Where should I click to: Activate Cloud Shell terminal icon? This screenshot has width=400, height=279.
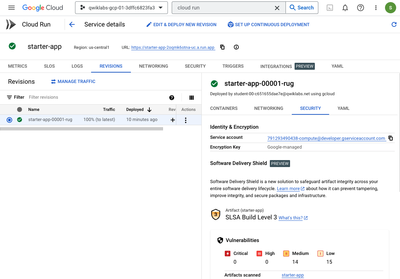(x=330, y=8)
